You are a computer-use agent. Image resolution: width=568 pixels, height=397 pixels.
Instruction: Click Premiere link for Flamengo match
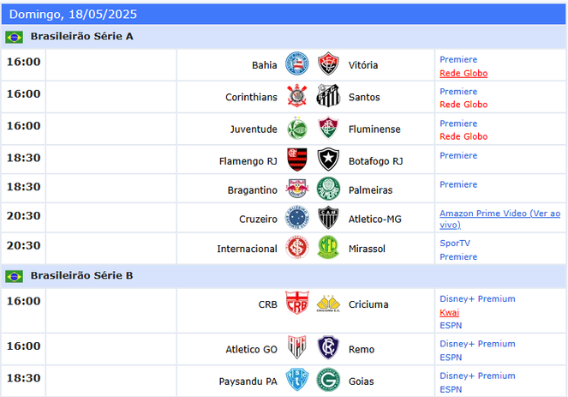pyautogui.click(x=458, y=155)
